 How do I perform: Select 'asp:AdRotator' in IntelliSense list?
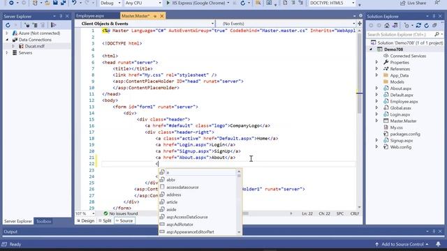(180, 225)
